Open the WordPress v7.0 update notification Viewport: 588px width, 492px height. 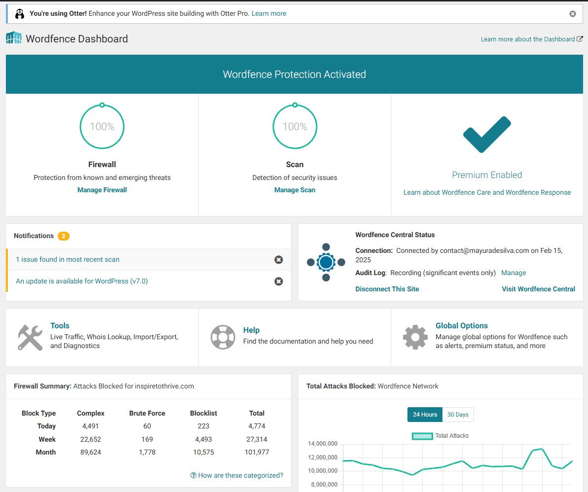[82, 281]
